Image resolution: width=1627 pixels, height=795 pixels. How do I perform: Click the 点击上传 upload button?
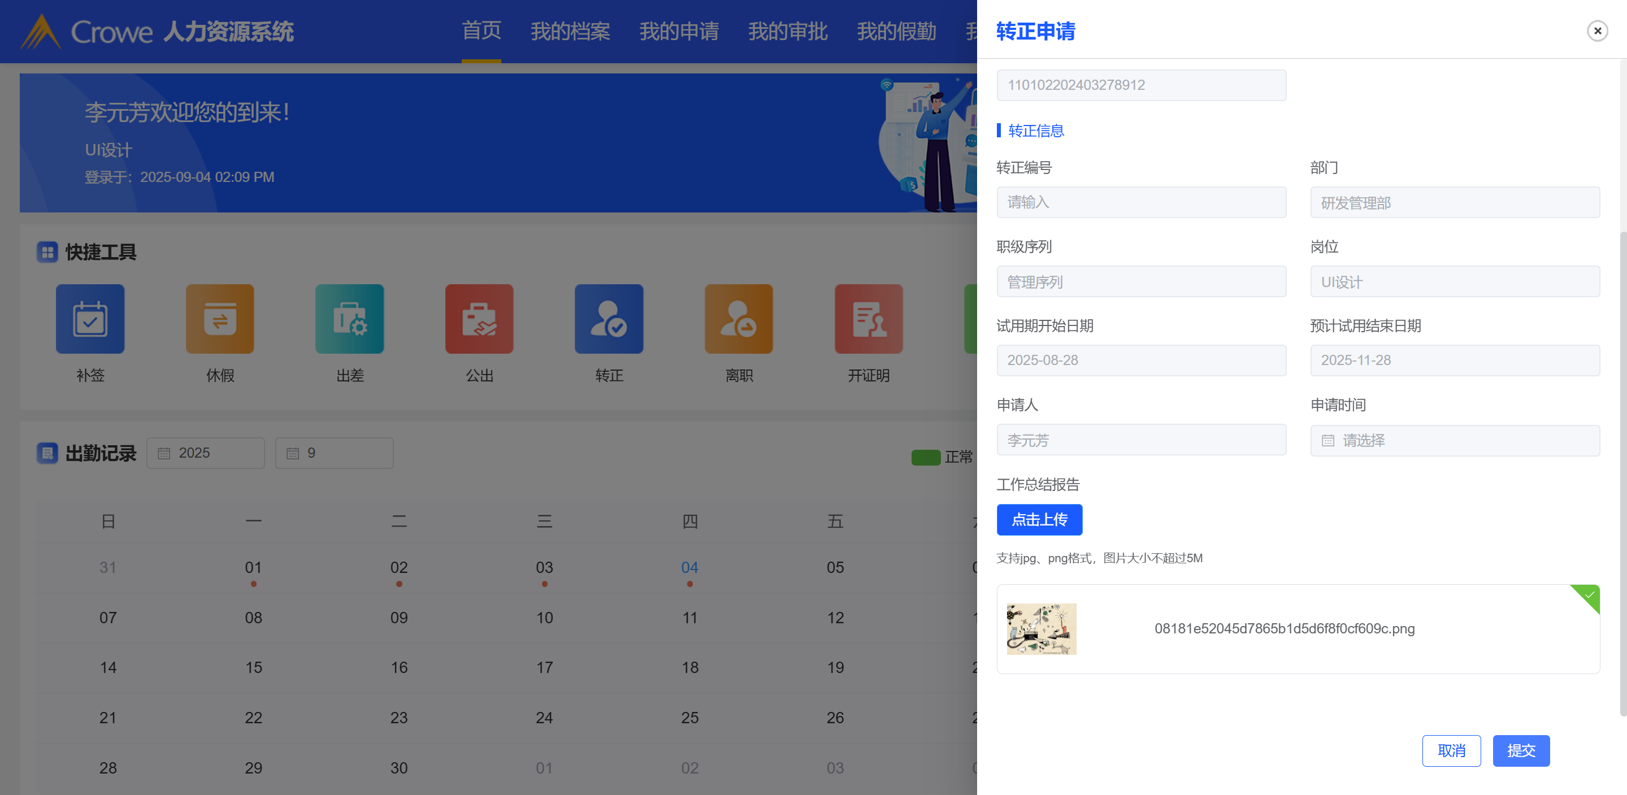click(x=1039, y=519)
